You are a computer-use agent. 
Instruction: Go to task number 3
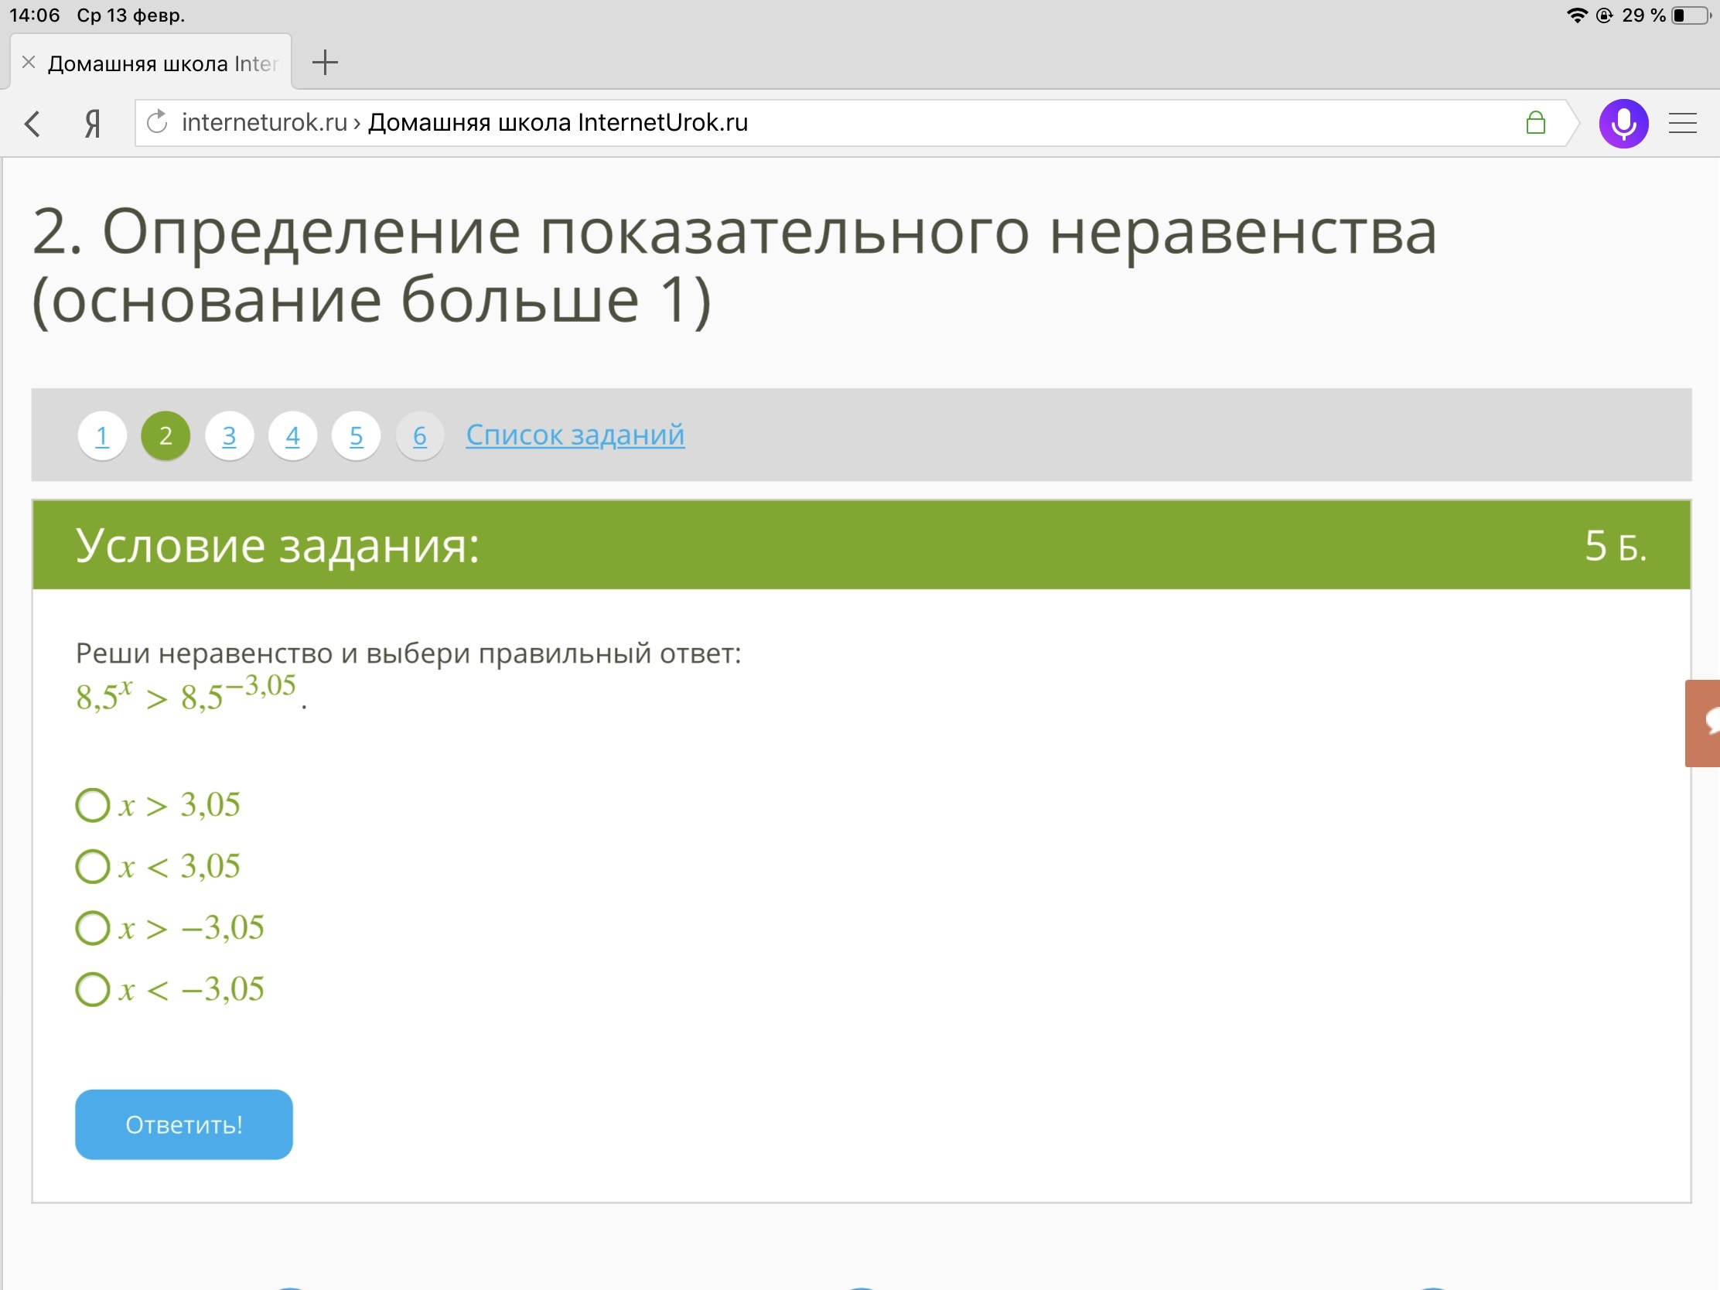229,435
